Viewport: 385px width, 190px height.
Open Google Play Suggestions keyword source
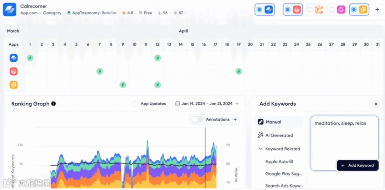284,174
